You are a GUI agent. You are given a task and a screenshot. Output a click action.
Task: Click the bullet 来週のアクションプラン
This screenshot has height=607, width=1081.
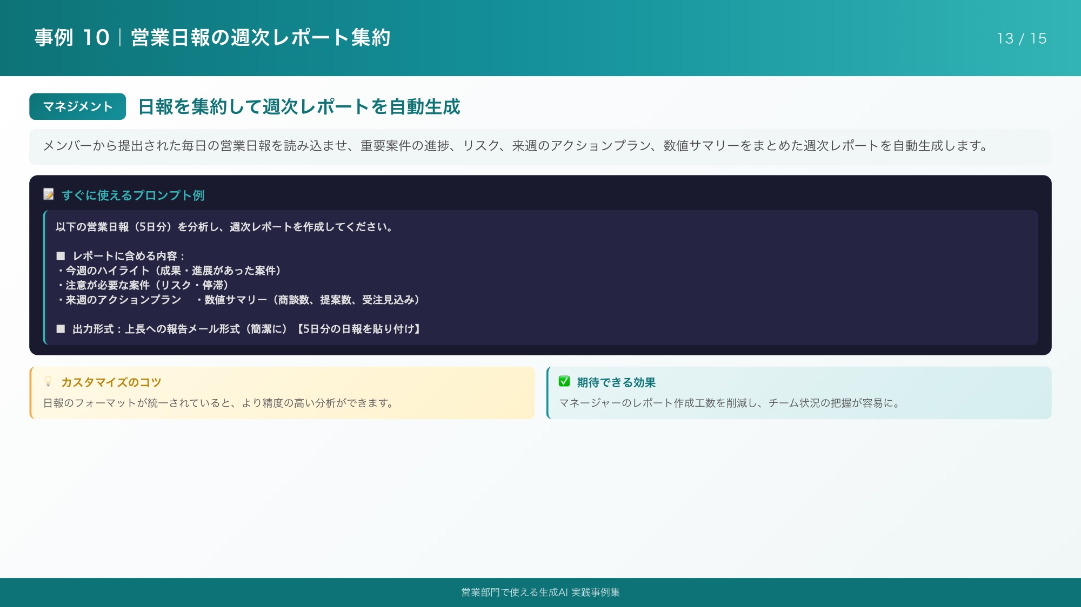coord(119,300)
